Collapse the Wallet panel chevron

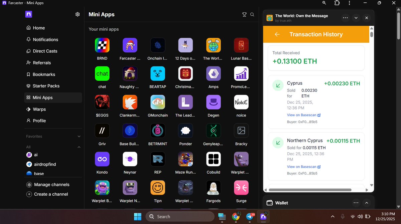click(367, 203)
